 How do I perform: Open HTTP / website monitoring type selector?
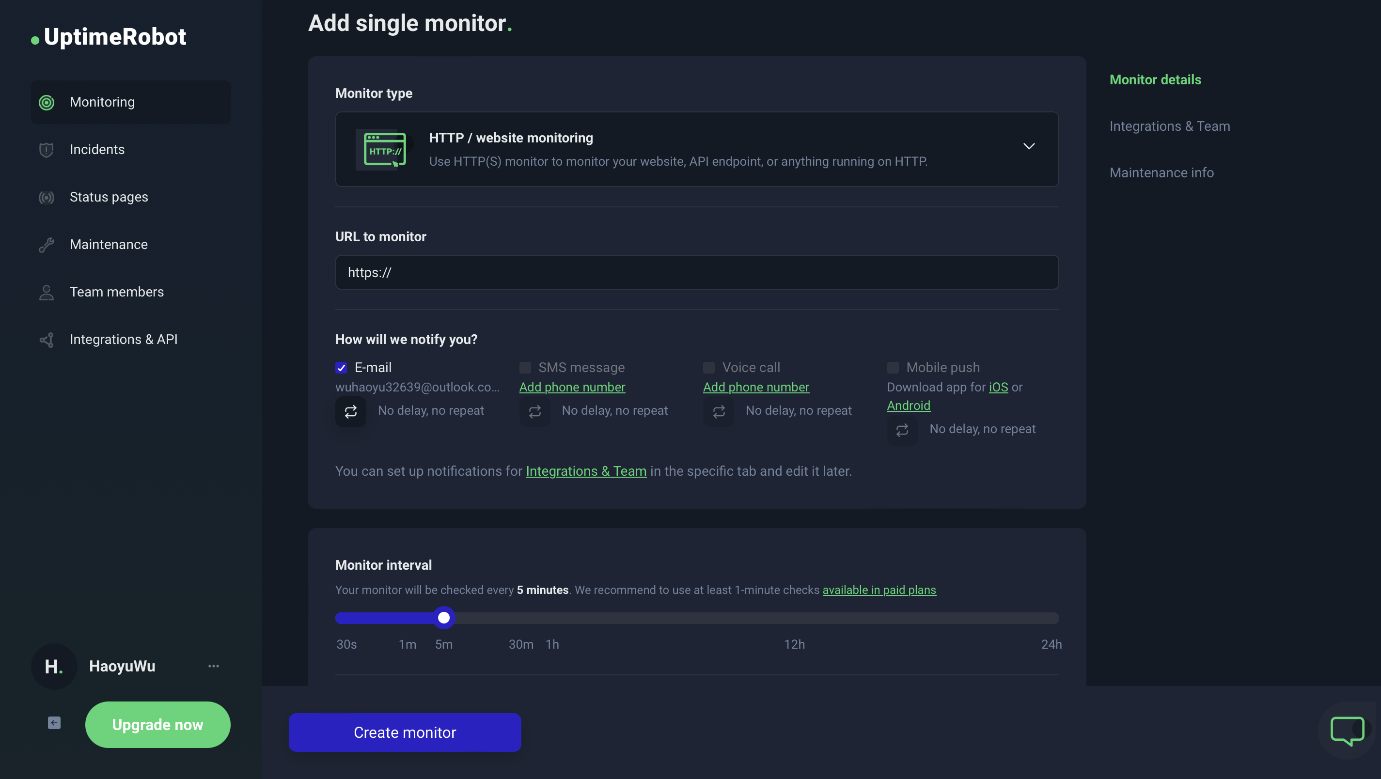(x=696, y=149)
